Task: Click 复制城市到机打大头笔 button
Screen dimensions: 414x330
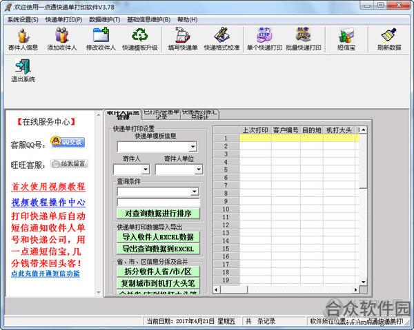Action: [x=158, y=283]
